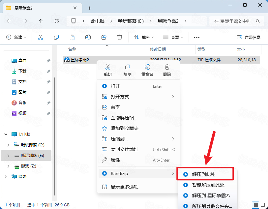Choose 添加到收藏夹 menu entry
268x209 pixels.
pyautogui.click(x=138, y=128)
